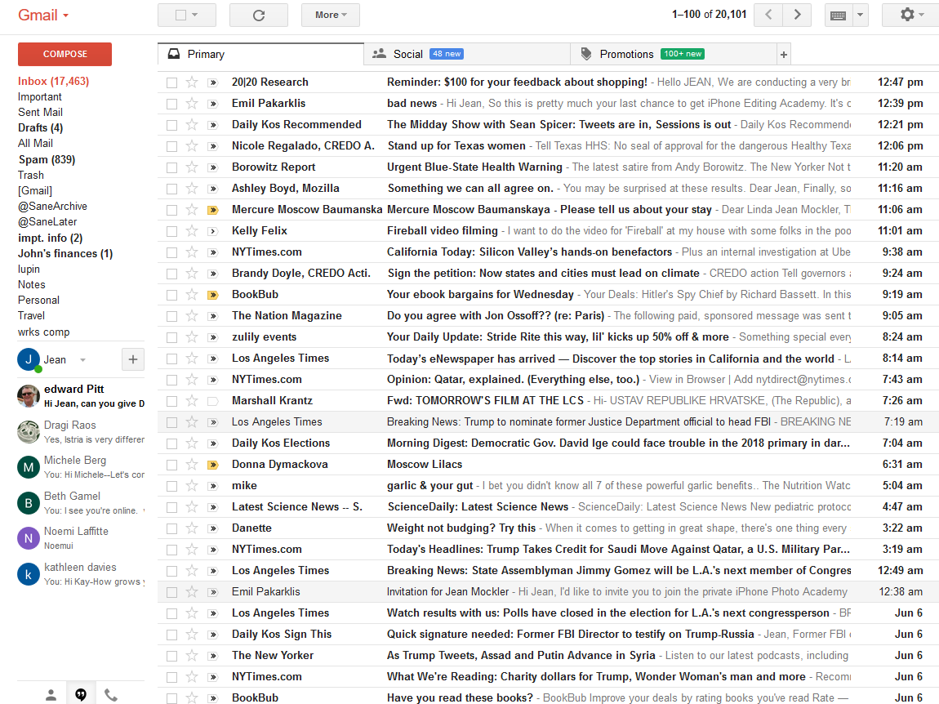This screenshot has width=939, height=704.
Task: Select the 20|20 Research email checkbox
Action: pyautogui.click(x=171, y=82)
